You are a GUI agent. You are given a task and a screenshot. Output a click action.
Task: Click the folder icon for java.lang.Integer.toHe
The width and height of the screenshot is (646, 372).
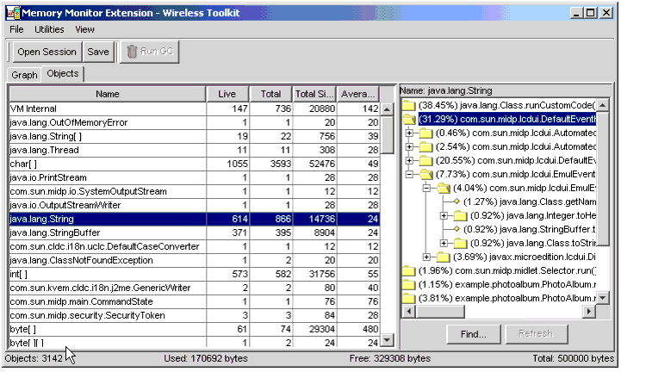coord(460,216)
